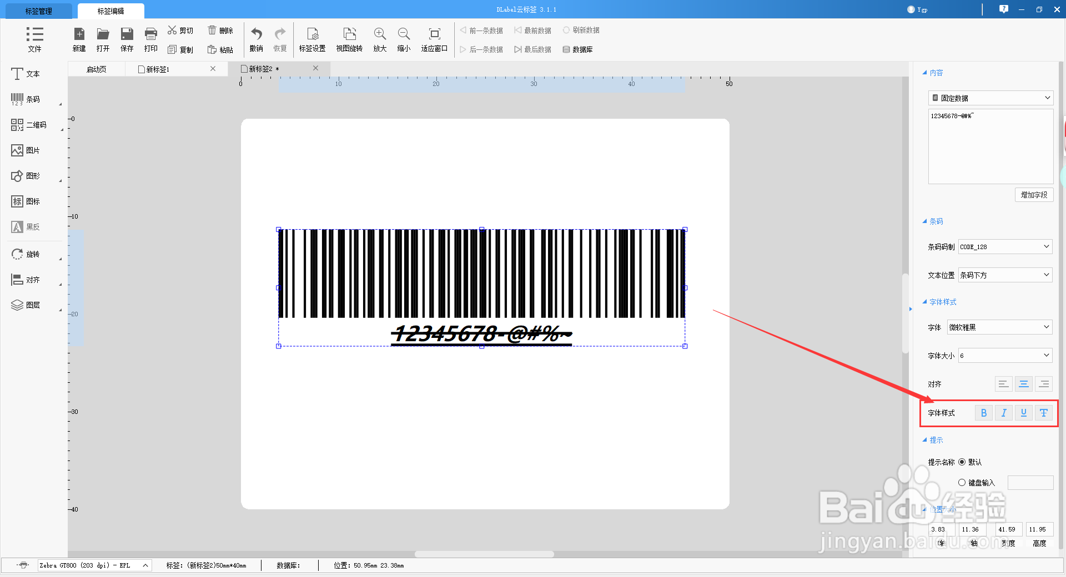Screen dimensions: 1066x577
Task: Toggle strikethrough font style
Action: coord(1044,413)
